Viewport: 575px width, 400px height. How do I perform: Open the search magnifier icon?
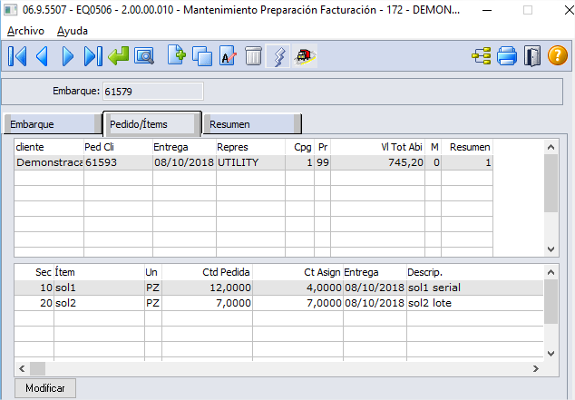pyautogui.click(x=144, y=56)
